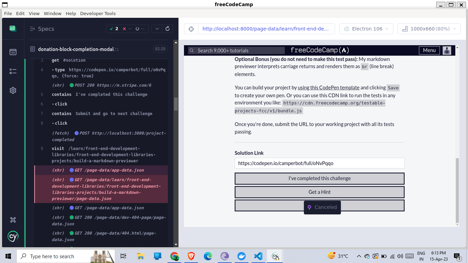Click the freeCodeCamp logo link
Image resolution: width=468 pixels, height=263 pixels.
(x=320, y=50)
